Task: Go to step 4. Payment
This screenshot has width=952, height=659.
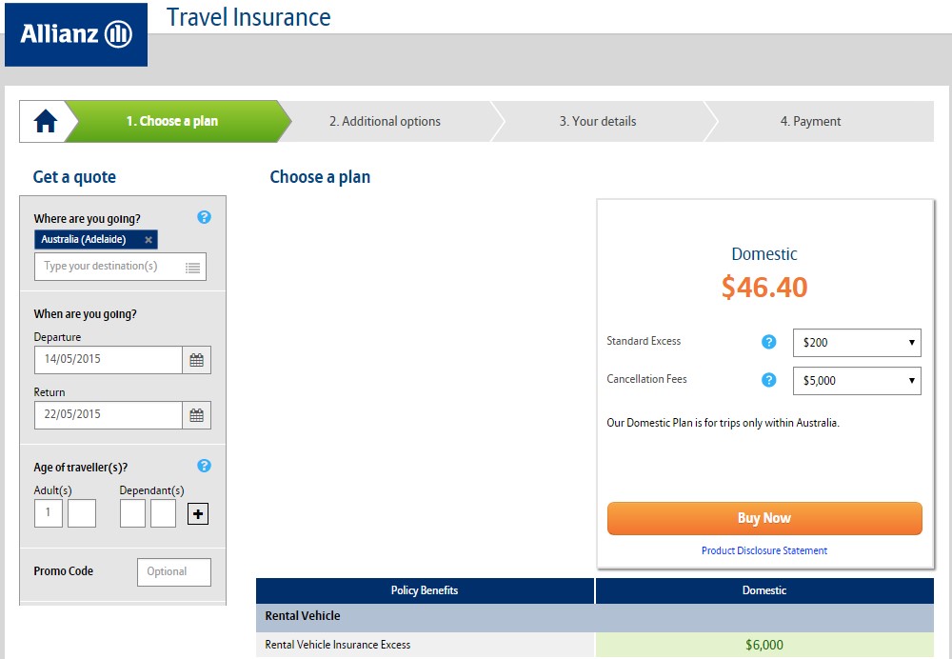Action: [x=810, y=122]
